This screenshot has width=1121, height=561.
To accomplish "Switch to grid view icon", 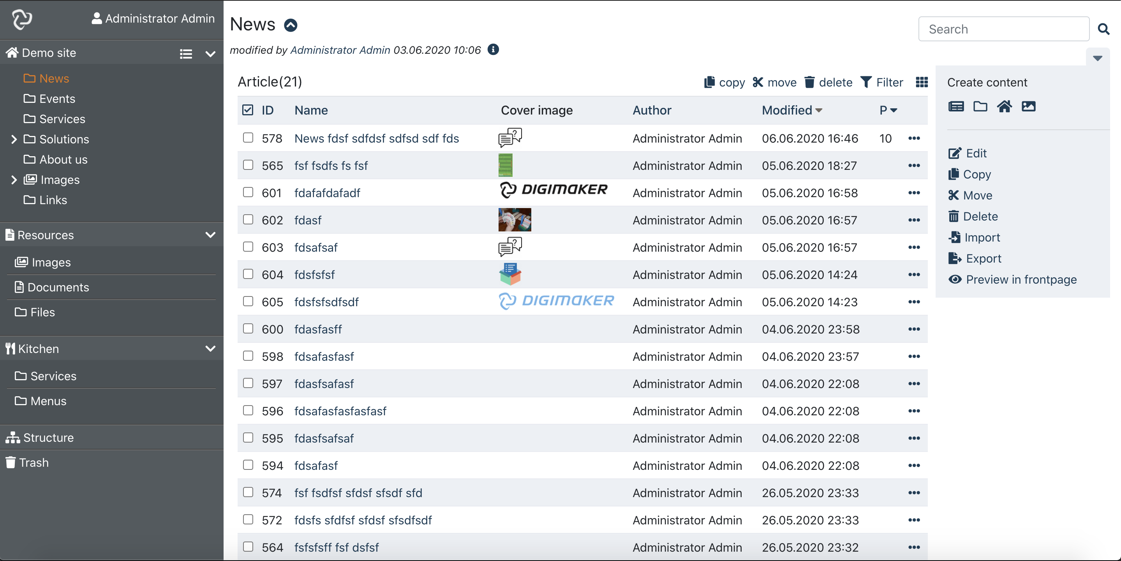I will point(921,82).
